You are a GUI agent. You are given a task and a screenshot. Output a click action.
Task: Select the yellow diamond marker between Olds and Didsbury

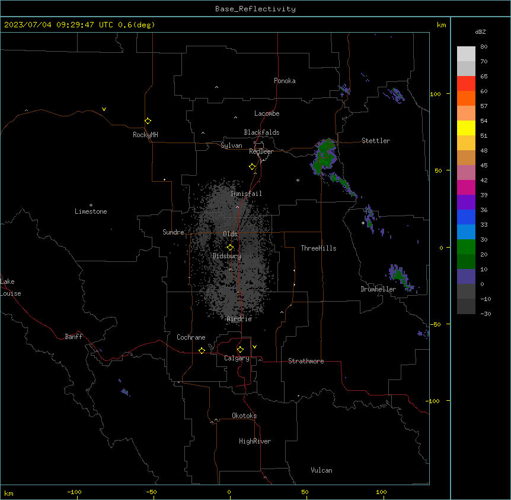click(x=230, y=248)
